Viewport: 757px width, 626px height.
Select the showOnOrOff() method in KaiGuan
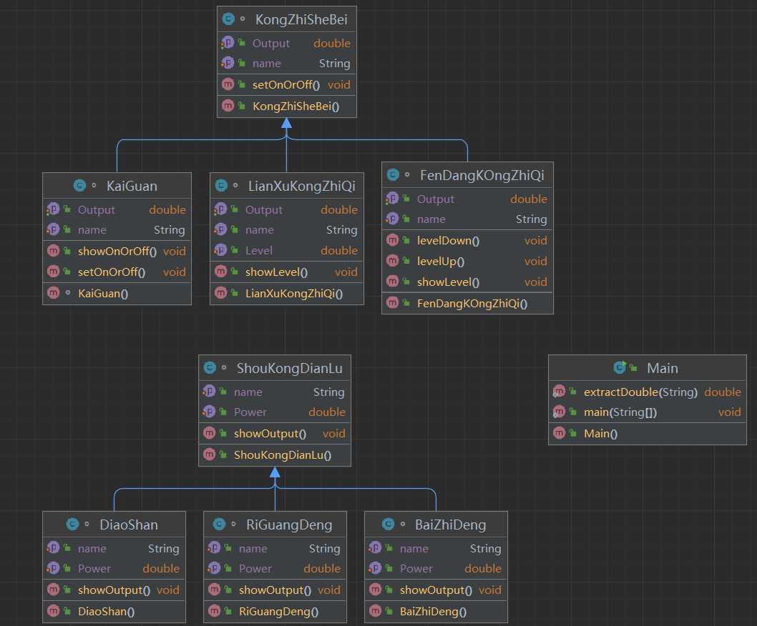(x=117, y=251)
